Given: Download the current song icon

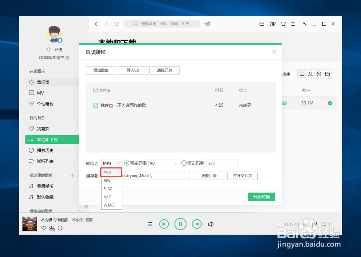Looking at the screenshot, I should pyautogui.click(x=52, y=228).
